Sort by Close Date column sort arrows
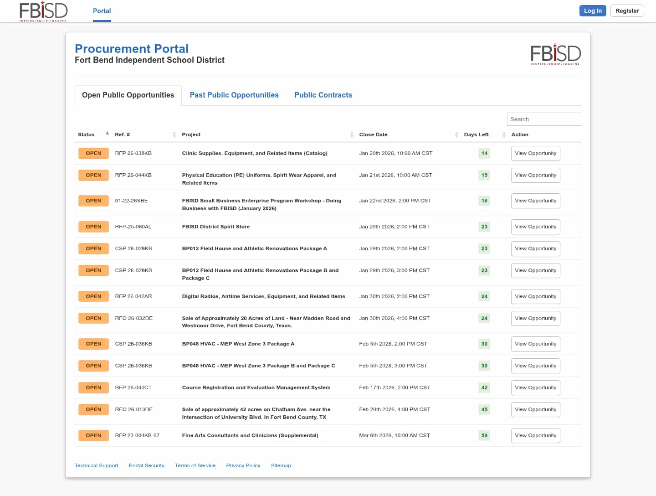This screenshot has width=656, height=496. 456,134
